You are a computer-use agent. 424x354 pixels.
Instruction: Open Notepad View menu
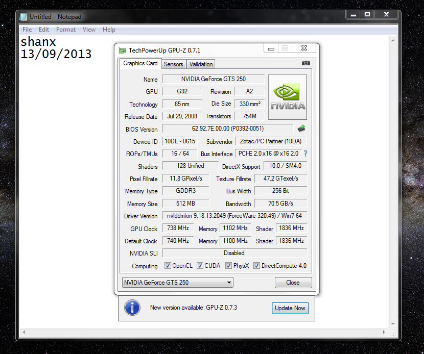(89, 30)
